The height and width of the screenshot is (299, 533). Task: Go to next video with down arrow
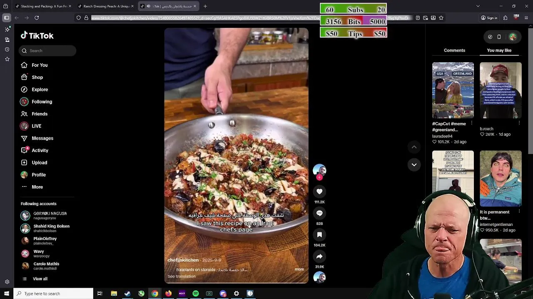pos(414,165)
